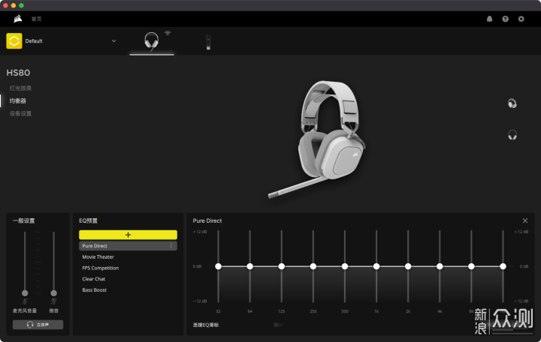Select the FPS Competition EQ preset
This screenshot has width=541, height=342.
coord(101,268)
